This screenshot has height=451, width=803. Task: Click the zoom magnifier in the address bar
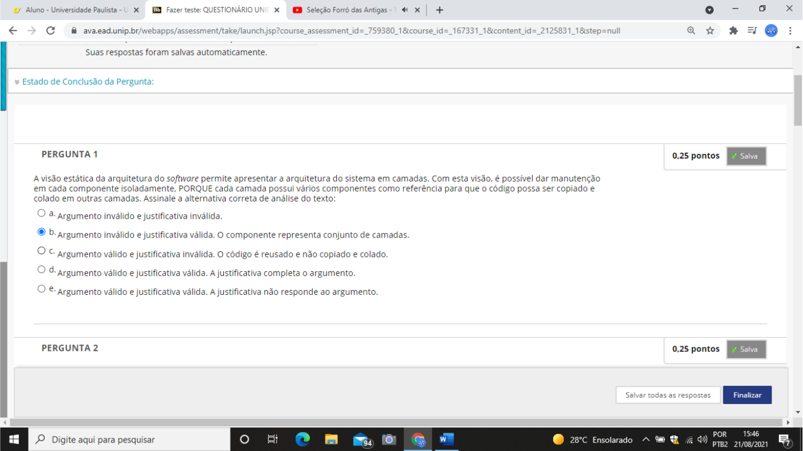pos(691,30)
